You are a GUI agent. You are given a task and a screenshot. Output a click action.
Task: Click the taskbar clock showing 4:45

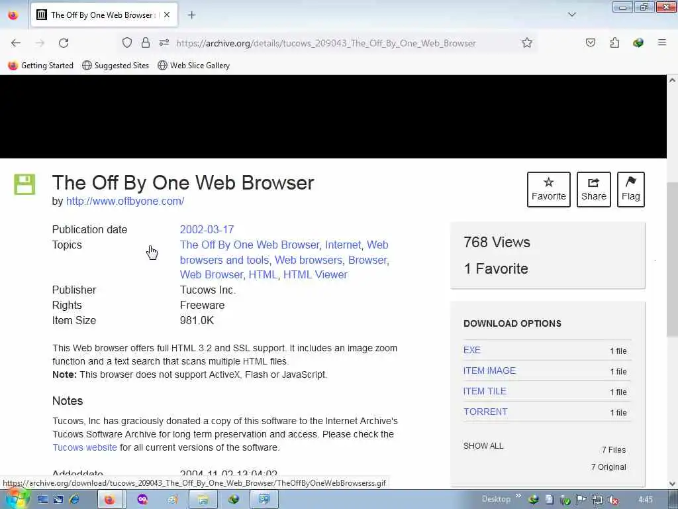click(x=645, y=500)
